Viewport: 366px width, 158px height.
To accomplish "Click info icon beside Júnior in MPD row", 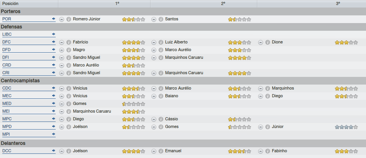I will [268, 127].
